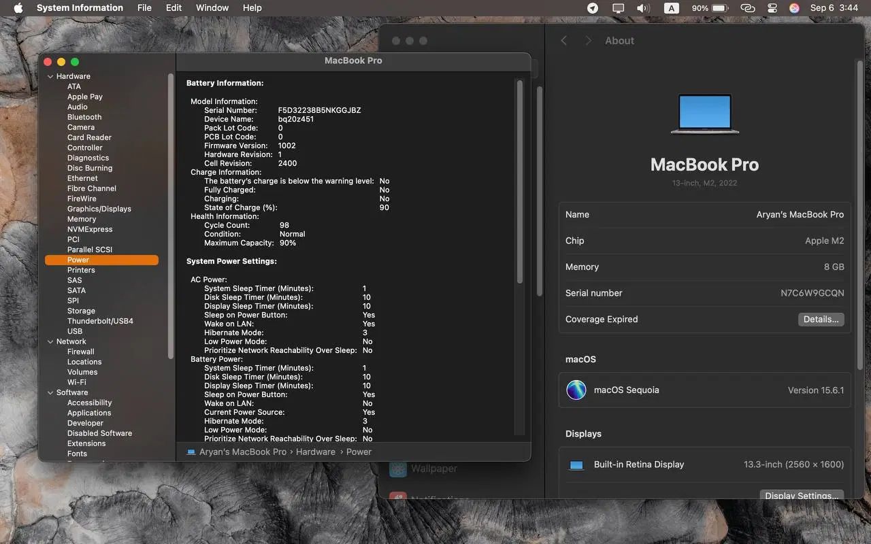
Task: Click the location services icon in menu bar
Action: pos(593,8)
